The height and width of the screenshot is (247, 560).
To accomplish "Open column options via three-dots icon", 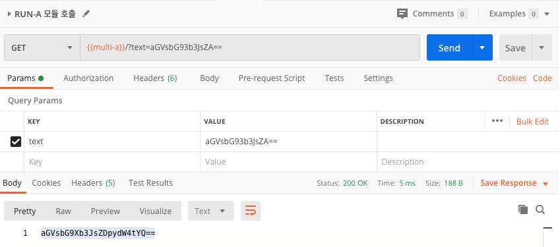I will (x=497, y=121).
